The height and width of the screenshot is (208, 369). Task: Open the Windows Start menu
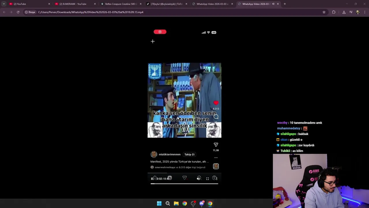159,203
